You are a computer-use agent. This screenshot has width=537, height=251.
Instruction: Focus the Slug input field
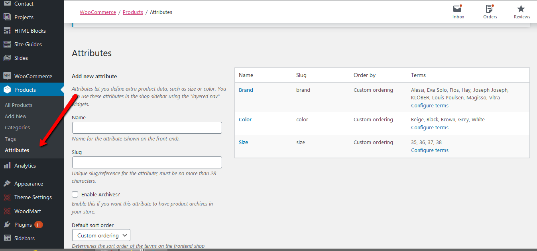coord(147,162)
